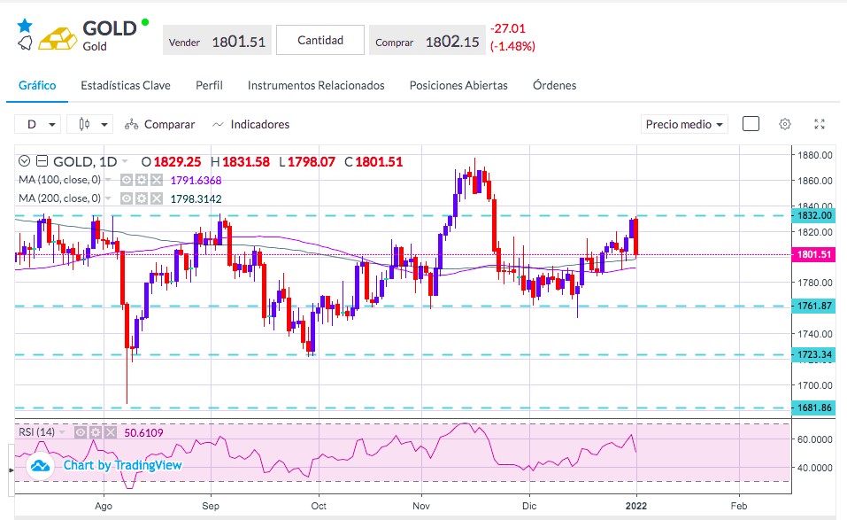Screen dimensions: 847x520
Task: Click the Oct label on the time axis
Action: coord(319,506)
